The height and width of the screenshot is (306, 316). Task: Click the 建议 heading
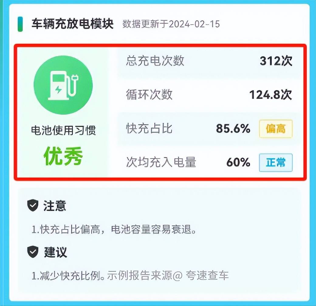pyautogui.click(x=55, y=252)
